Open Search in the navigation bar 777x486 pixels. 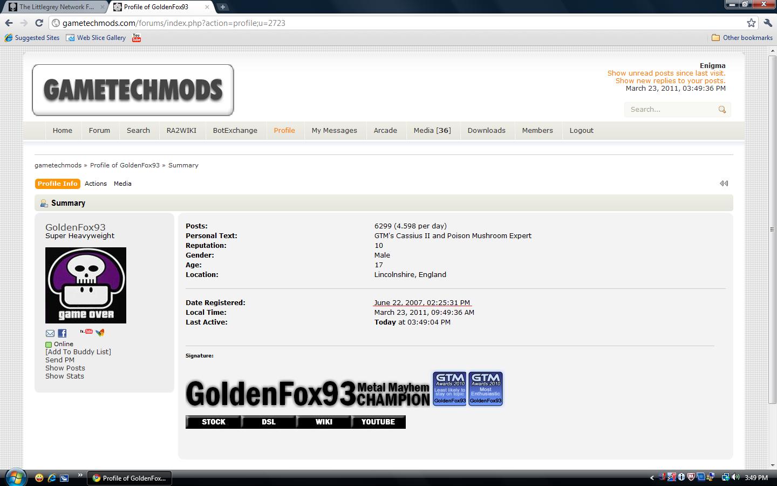click(x=138, y=131)
